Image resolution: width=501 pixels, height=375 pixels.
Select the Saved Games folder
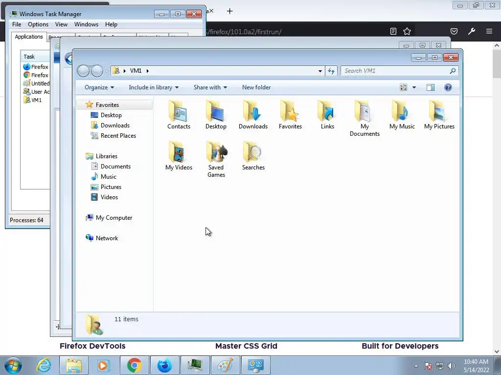tap(216, 160)
